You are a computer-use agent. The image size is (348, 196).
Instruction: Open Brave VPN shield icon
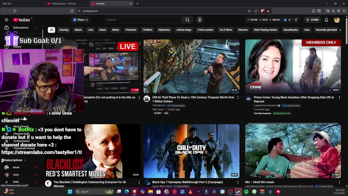(338, 11)
